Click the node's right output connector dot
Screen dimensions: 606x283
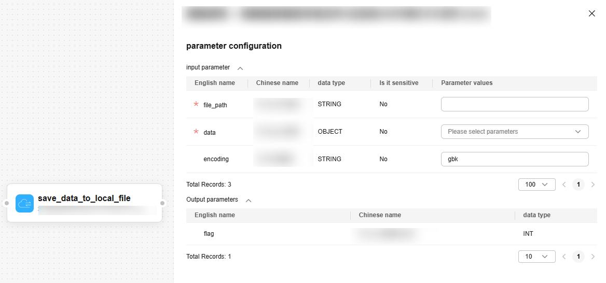(x=162, y=203)
